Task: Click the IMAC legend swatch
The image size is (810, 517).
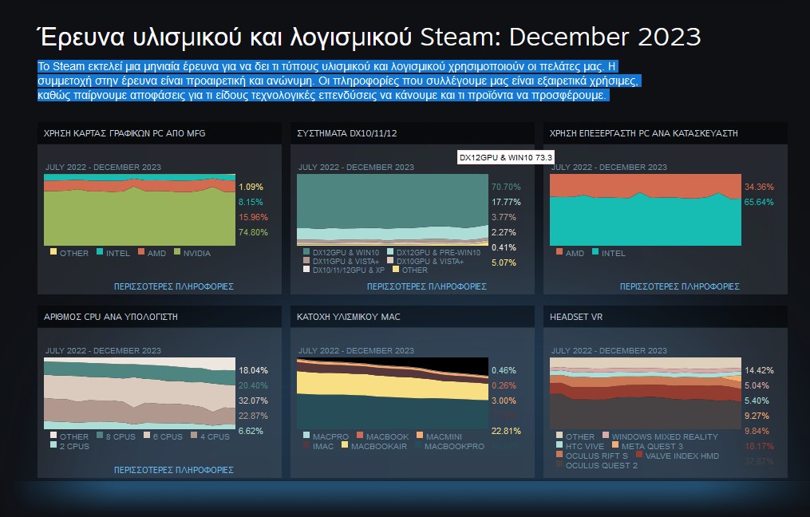Action: (x=306, y=444)
